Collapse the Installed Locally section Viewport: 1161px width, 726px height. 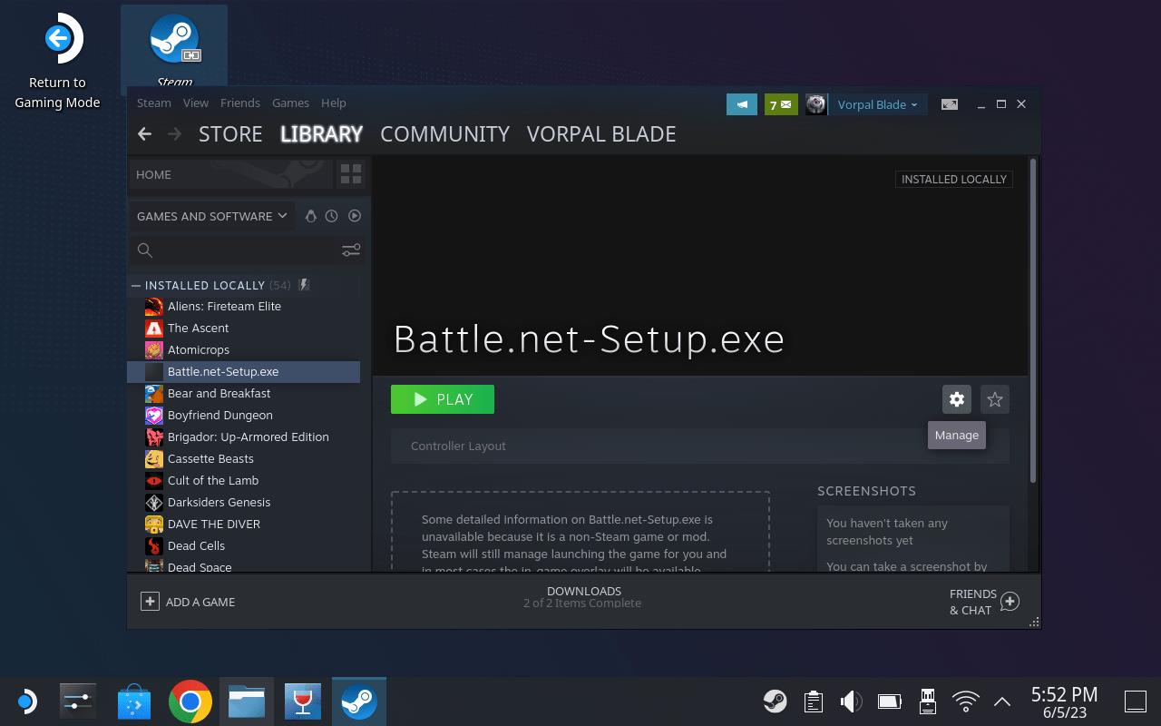[136, 285]
